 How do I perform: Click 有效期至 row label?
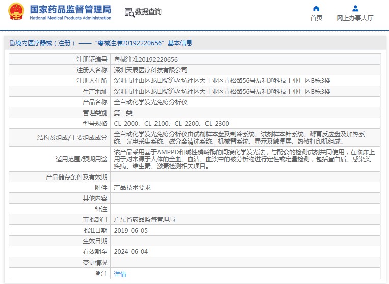click(95, 252)
